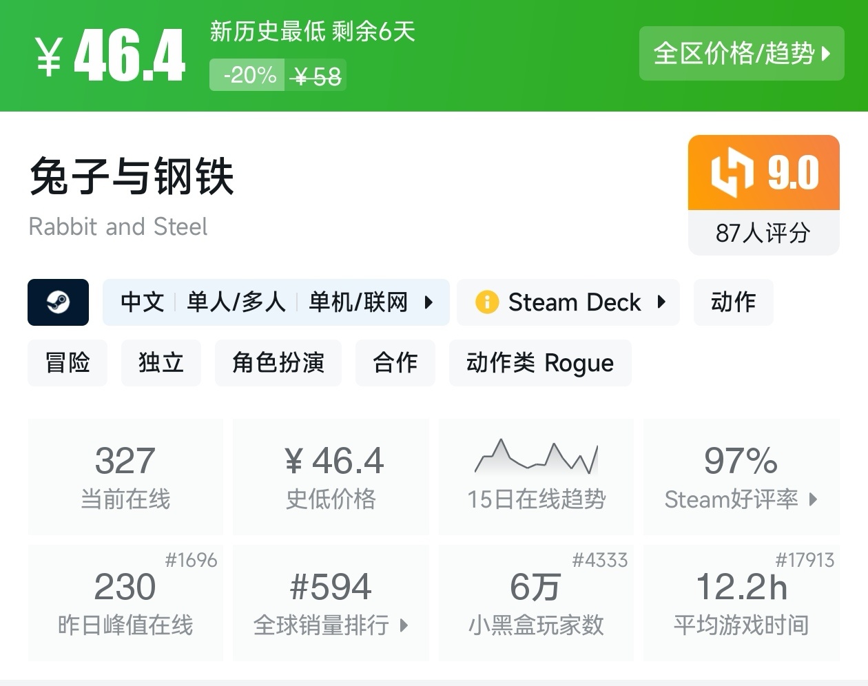
Task: Select the 冒险 genre tag
Action: pyautogui.click(x=68, y=363)
